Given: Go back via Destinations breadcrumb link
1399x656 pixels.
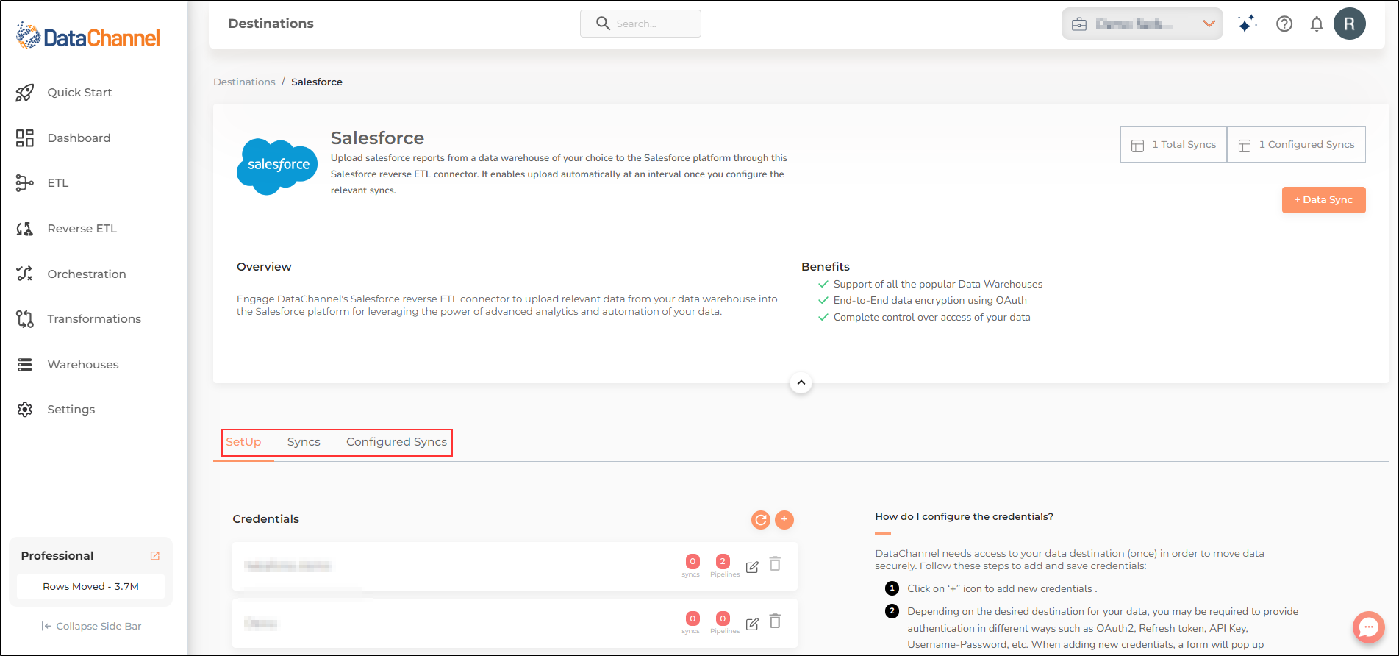Looking at the screenshot, I should pyautogui.click(x=244, y=82).
